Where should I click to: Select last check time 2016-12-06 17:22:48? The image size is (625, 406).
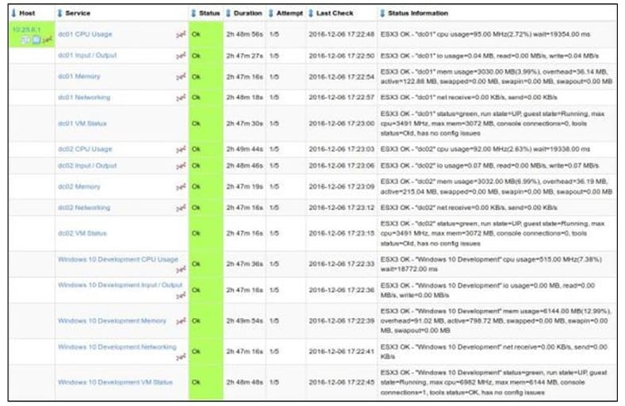pos(341,34)
